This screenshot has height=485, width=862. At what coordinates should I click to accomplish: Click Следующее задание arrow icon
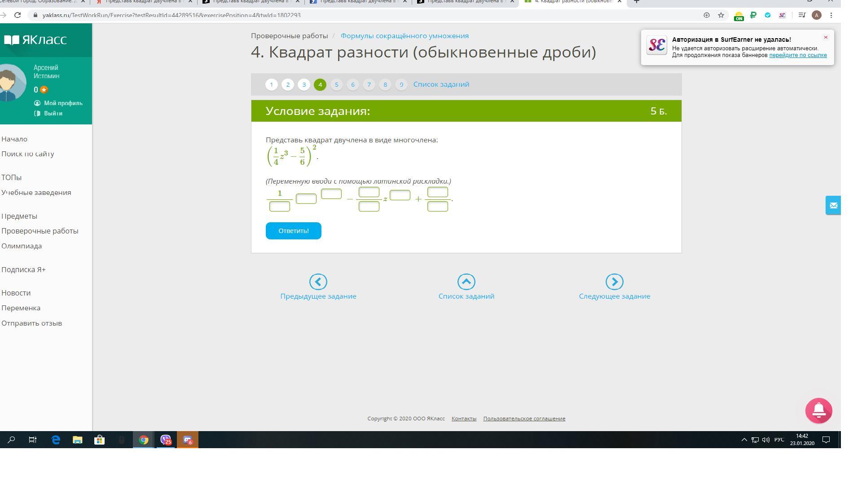click(615, 282)
